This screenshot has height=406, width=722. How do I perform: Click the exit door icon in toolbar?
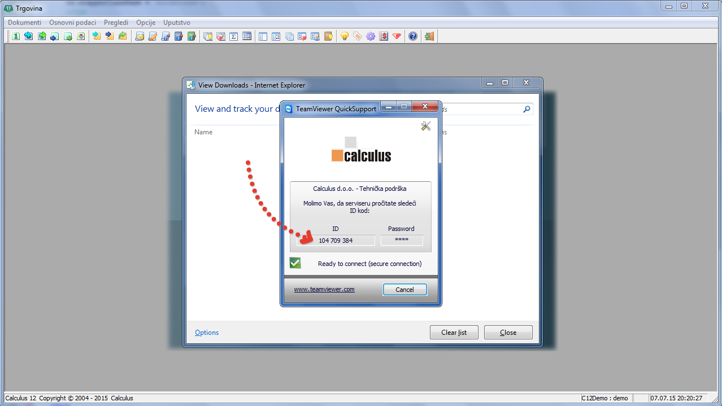click(429, 37)
